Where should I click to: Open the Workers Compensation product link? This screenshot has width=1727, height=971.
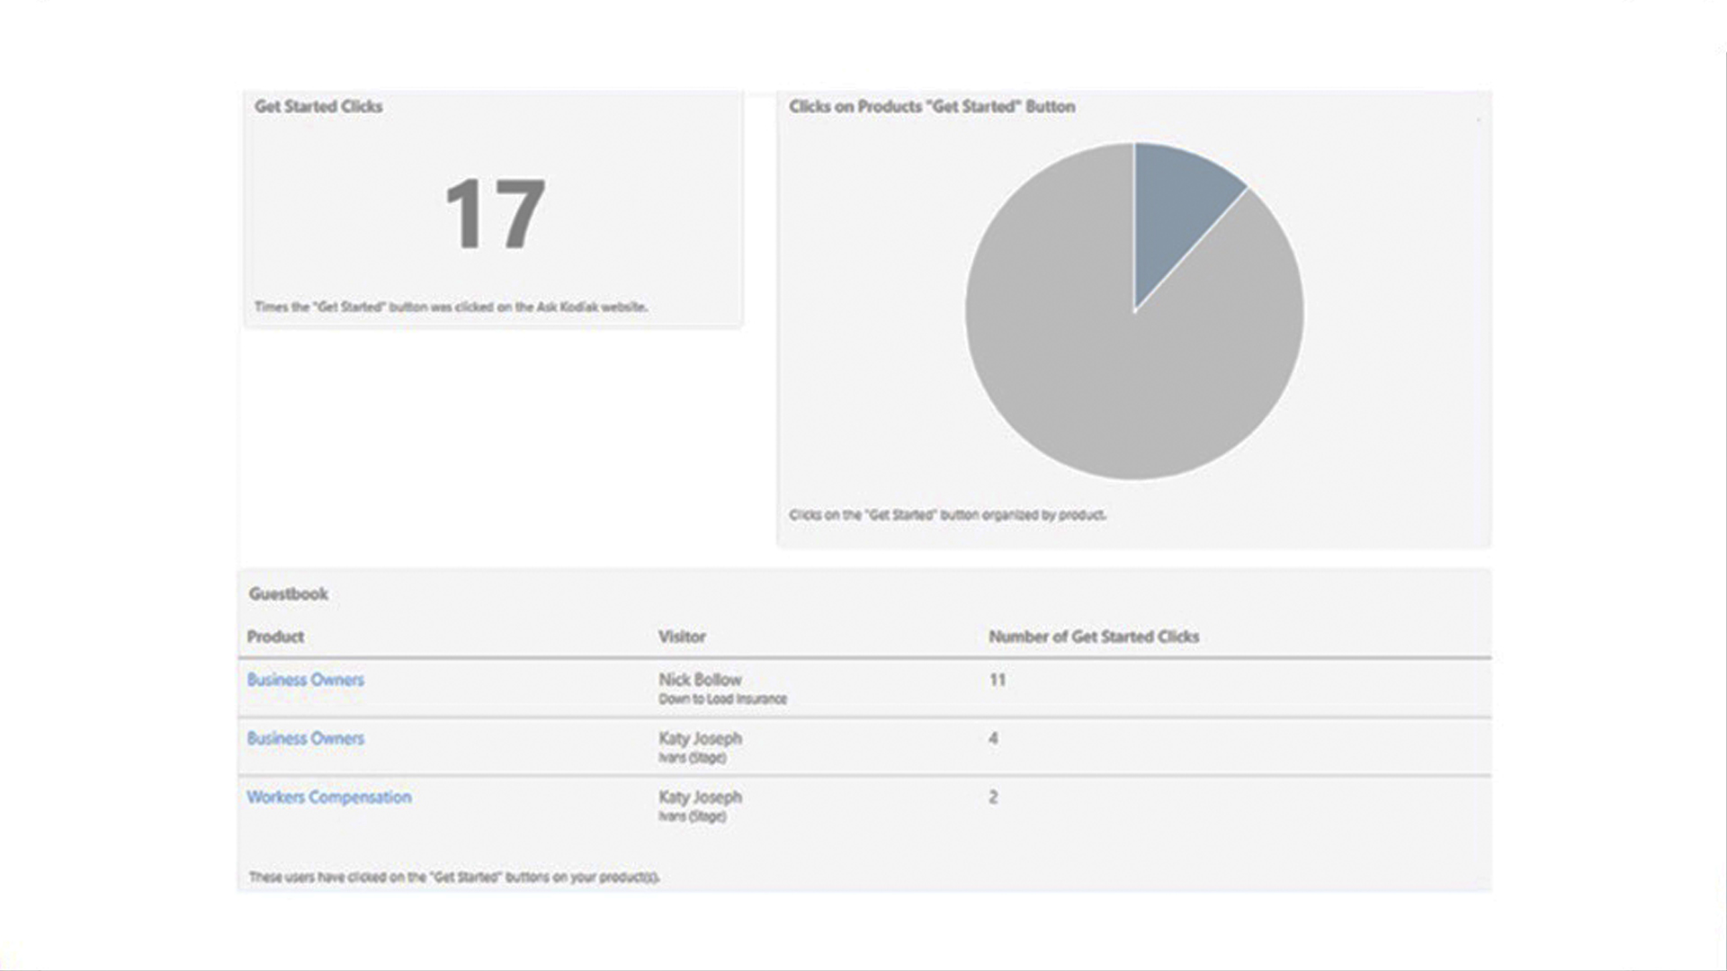[328, 797]
